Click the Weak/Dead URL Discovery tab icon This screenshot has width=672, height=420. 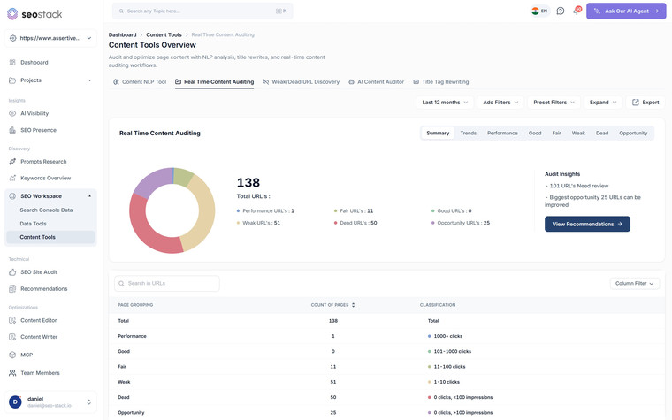266,82
